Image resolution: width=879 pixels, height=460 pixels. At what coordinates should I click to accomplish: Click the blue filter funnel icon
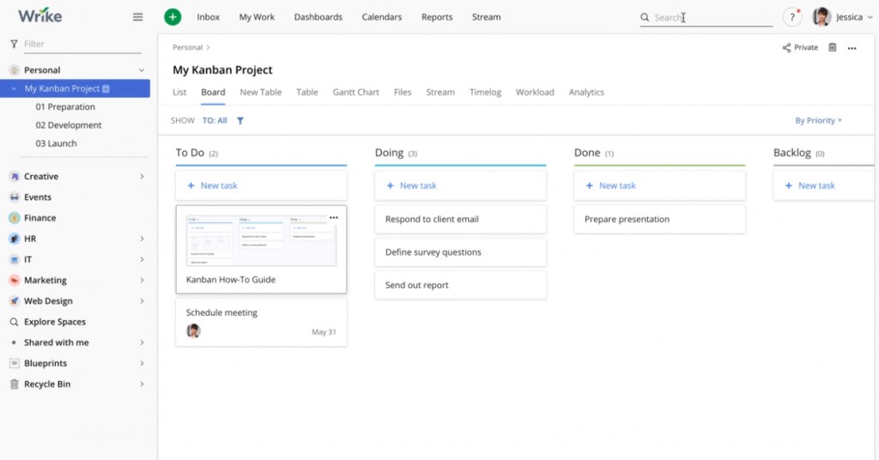240,121
